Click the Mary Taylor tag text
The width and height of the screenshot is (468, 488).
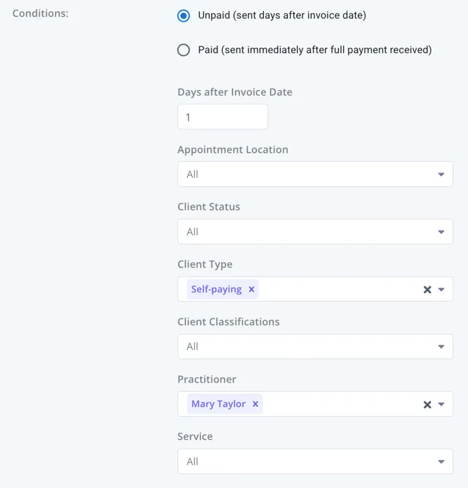218,404
